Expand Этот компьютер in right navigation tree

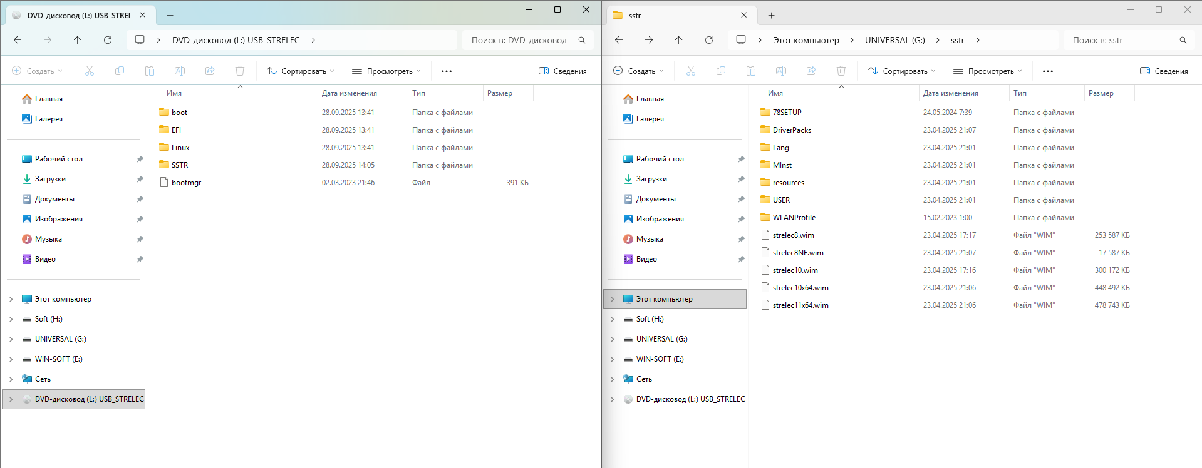613,299
